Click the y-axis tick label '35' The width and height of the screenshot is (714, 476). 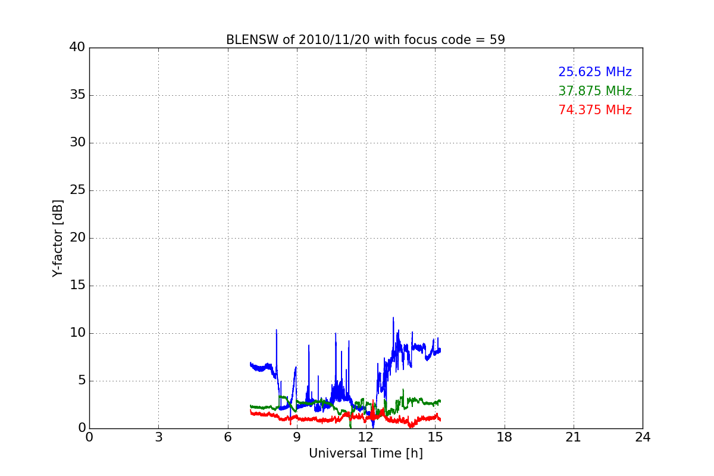click(77, 95)
